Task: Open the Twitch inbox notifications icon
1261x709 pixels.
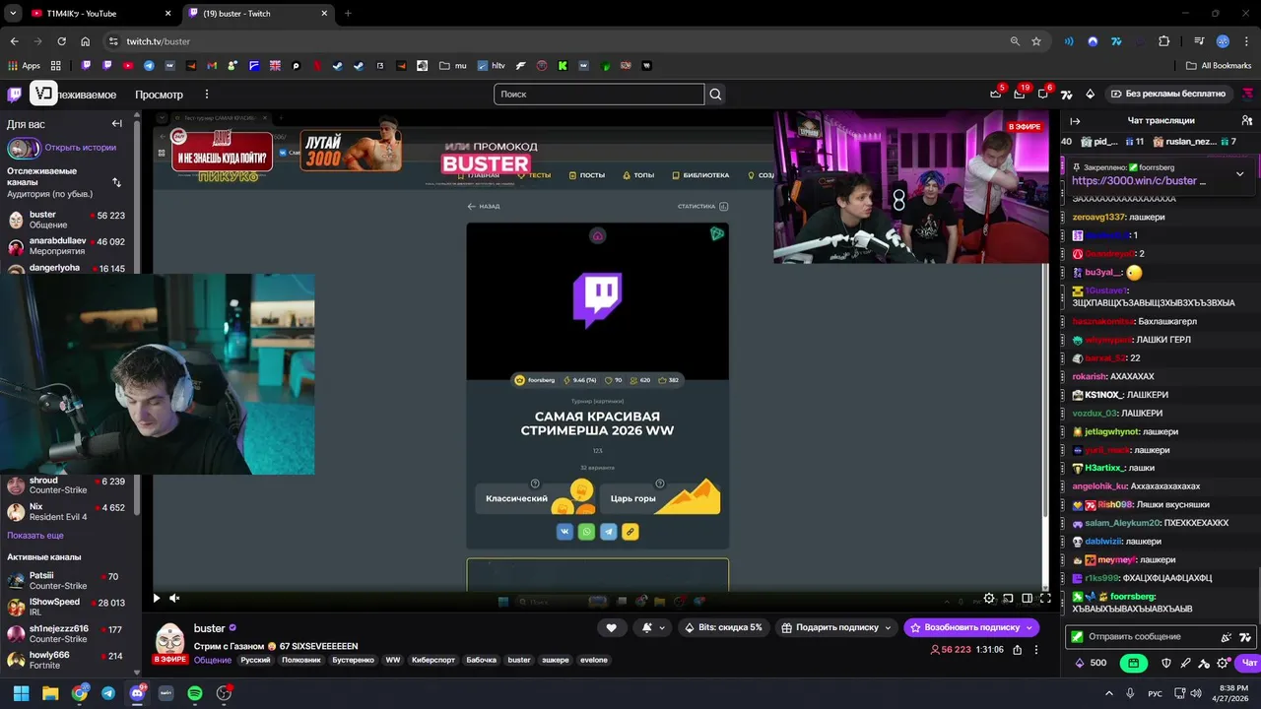Action: 1020,94
